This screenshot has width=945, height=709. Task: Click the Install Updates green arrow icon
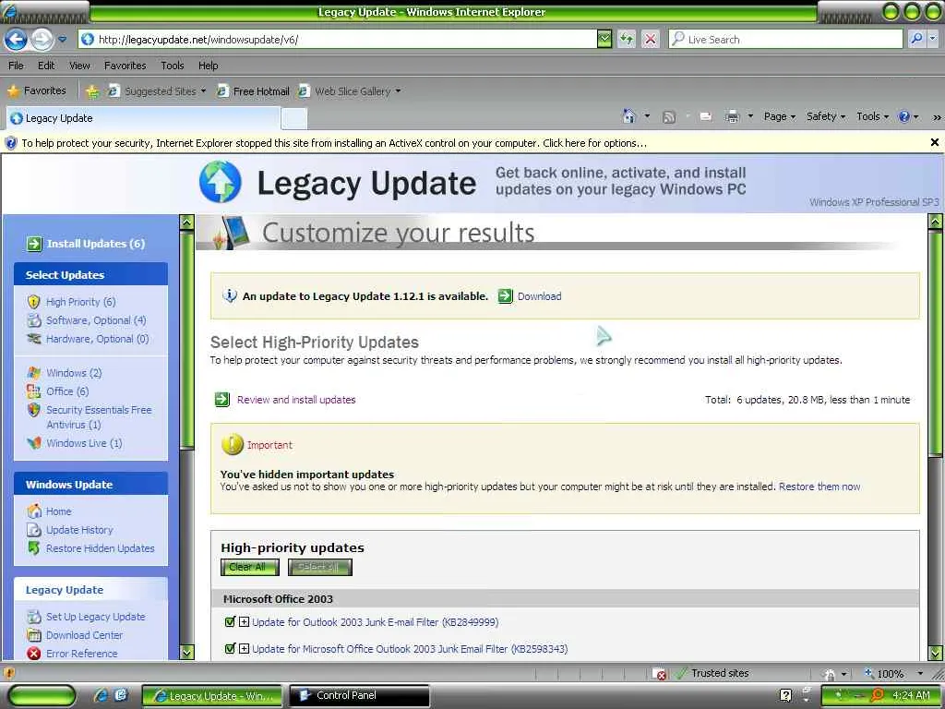[34, 244]
